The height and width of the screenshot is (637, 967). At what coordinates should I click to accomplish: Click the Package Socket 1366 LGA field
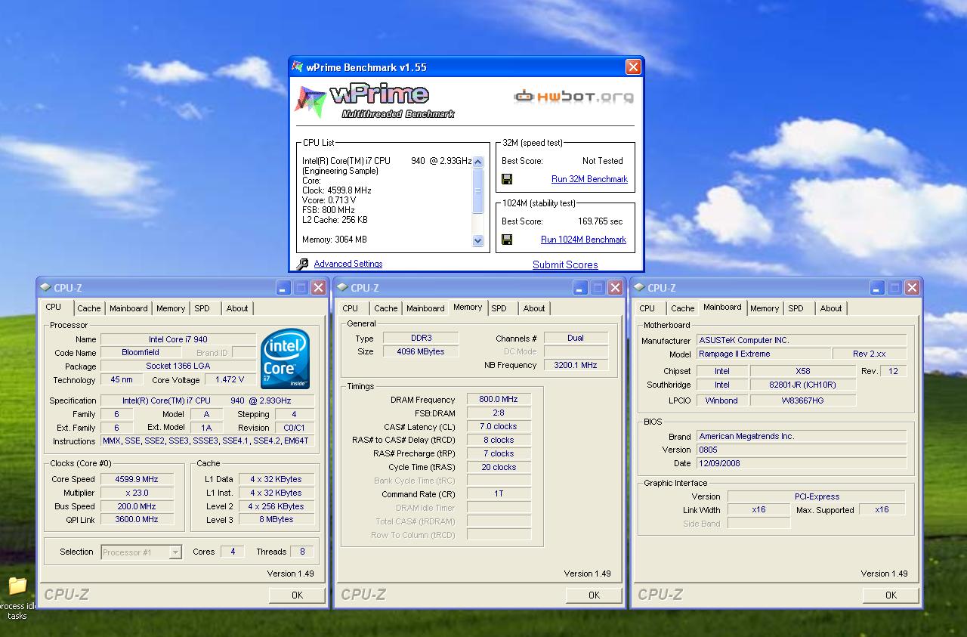click(x=178, y=366)
